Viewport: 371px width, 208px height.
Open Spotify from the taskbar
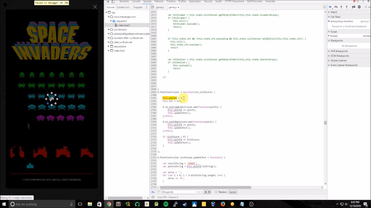[166, 204]
